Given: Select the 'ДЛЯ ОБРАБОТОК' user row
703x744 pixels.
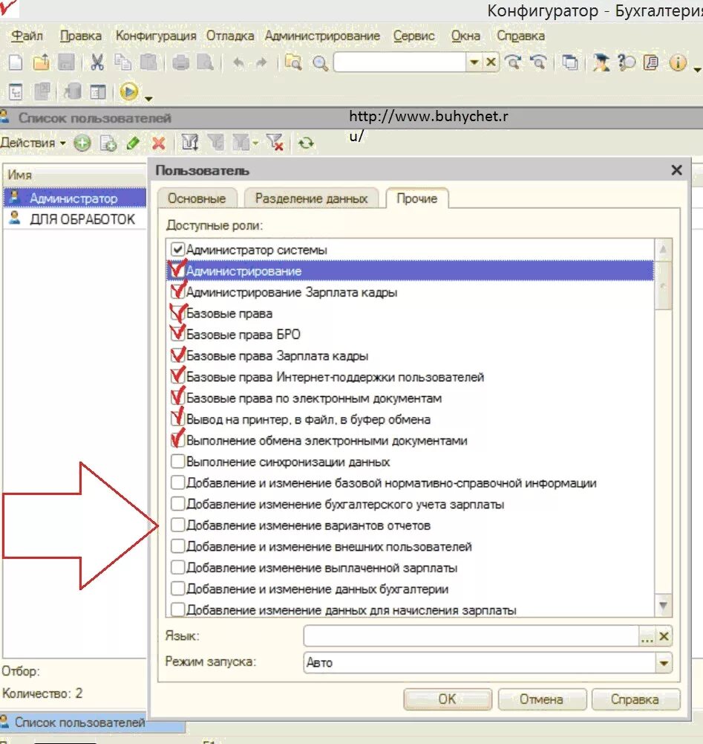Looking at the screenshot, I should tap(74, 219).
